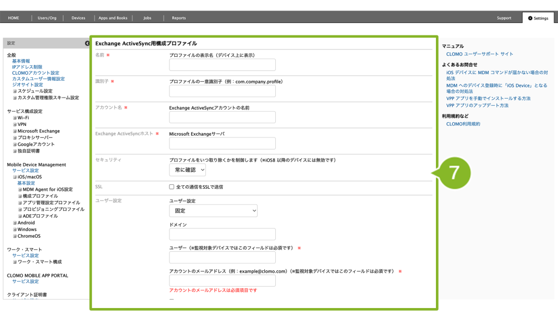Click the Settings gear tab
Screen dimensions: 558x314
coord(537,18)
